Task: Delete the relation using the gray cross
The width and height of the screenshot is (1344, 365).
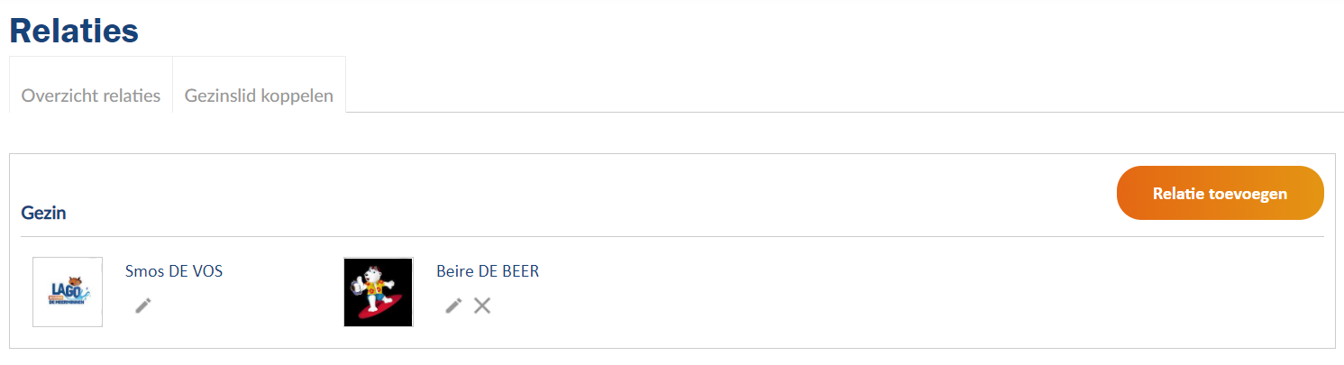Action: click(x=482, y=306)
